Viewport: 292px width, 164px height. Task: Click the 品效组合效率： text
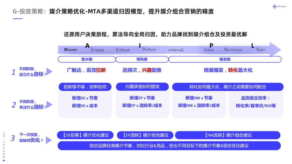click(255, 98)
